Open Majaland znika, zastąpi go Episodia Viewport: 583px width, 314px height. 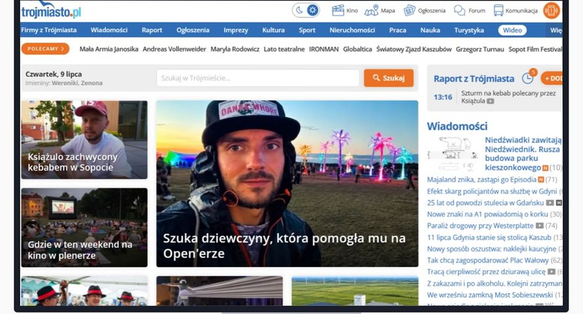[481, 180]
